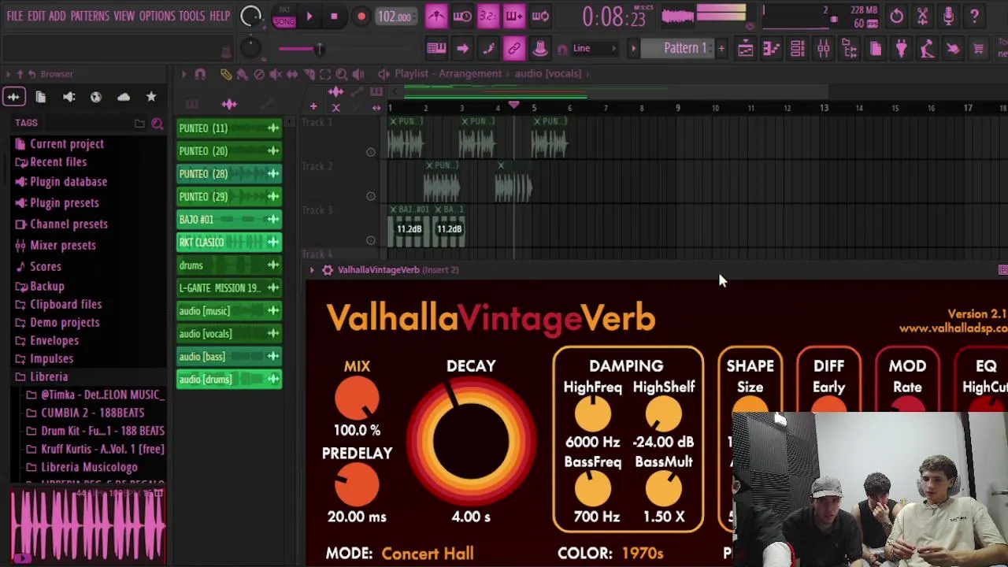Change MODE Concert Hall selector

click(428, 554)
